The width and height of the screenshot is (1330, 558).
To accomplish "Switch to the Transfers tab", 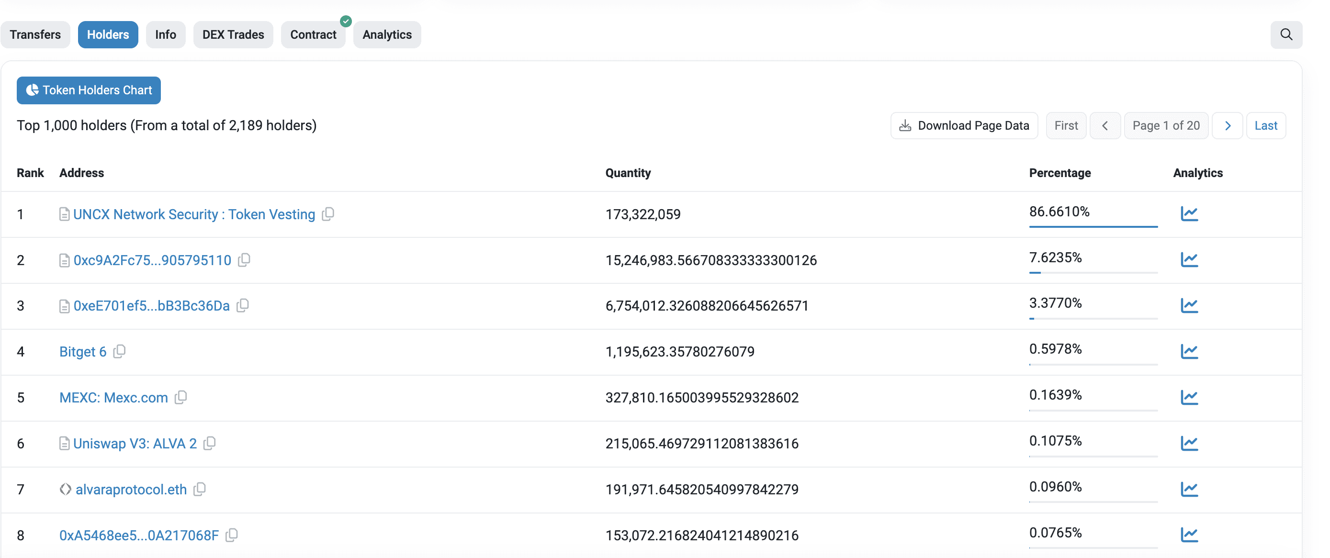I will [x=35, y=34].
